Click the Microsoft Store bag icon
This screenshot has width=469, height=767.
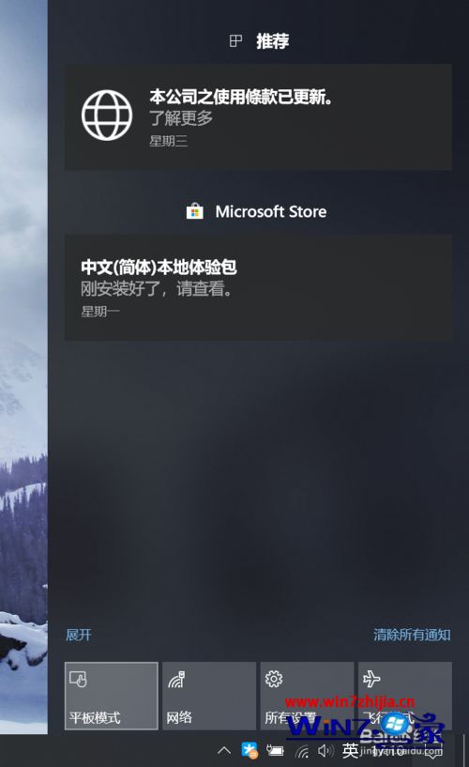click(x=194, y=212)
